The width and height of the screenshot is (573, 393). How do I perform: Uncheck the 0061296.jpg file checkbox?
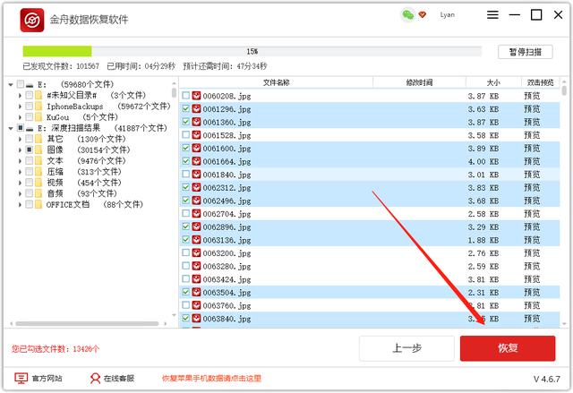tap(185, 109)
